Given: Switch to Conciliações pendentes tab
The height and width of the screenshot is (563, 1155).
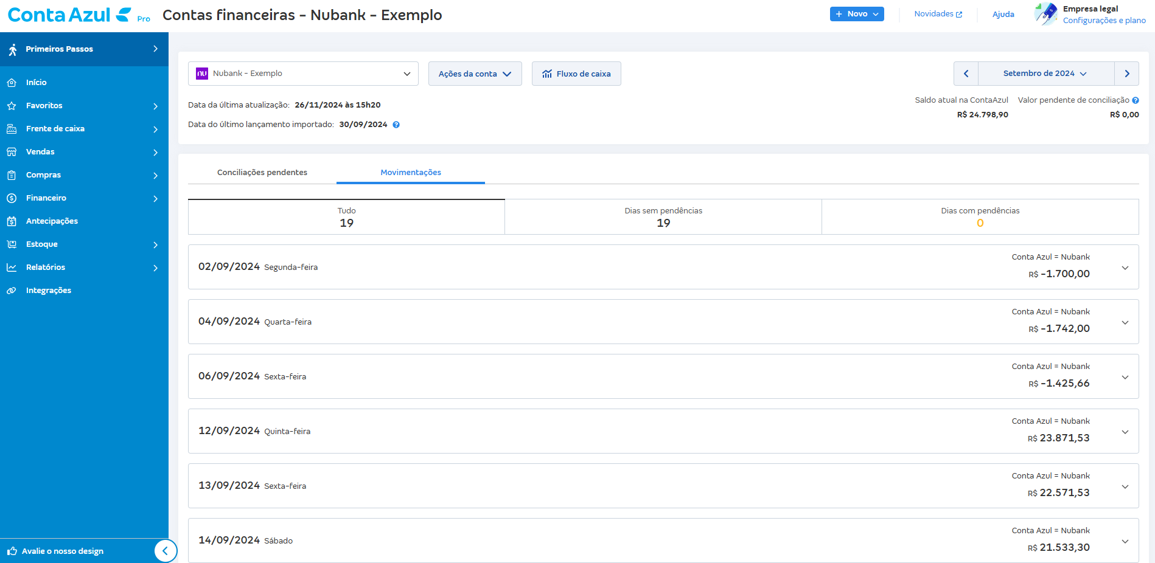Looking at the screenshot, I should point(262,173).
